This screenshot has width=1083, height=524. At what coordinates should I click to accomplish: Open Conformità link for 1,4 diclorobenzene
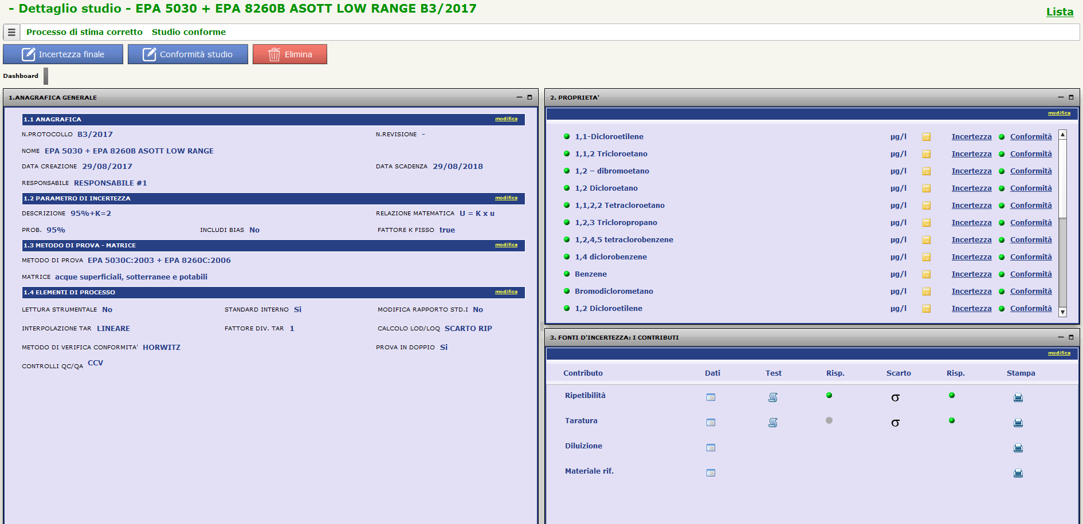coord(1030,257)
